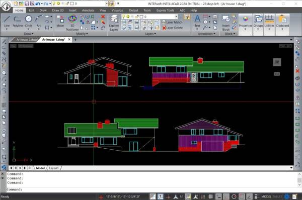302x200 pixels.
Task: Toggle the grid display in status bar
Action: tap(211, 196)
